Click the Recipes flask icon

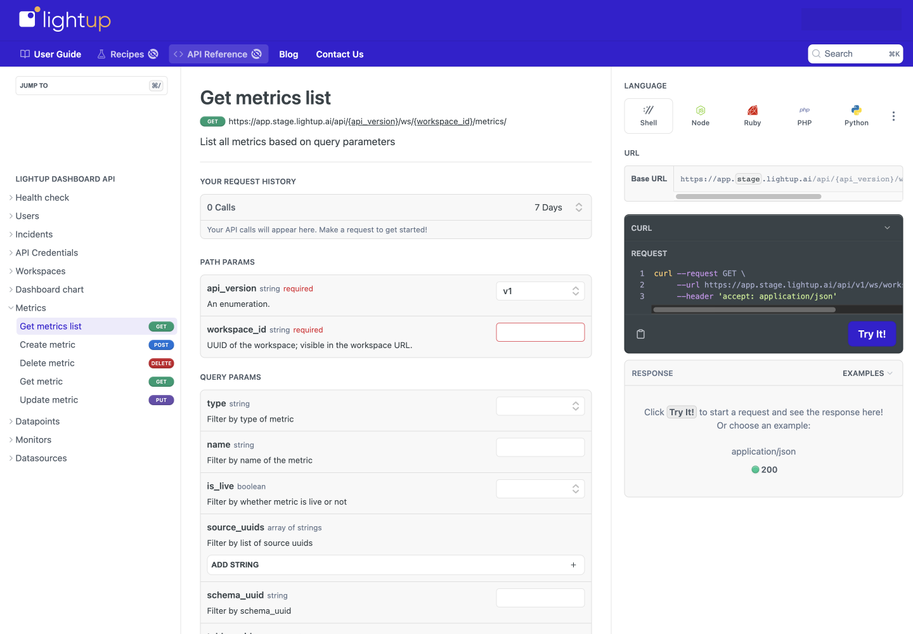point(101,54)
